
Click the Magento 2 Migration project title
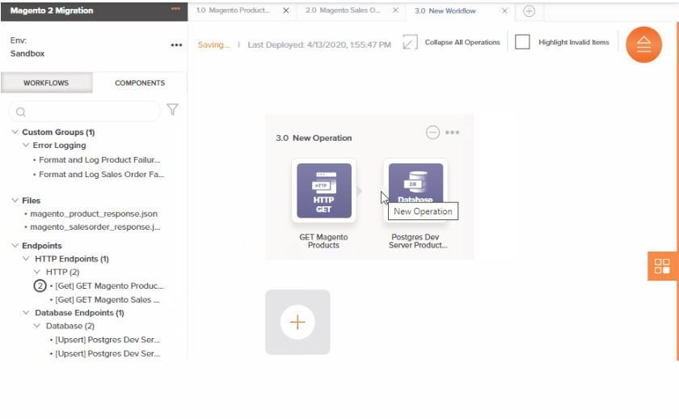[52, 11]
